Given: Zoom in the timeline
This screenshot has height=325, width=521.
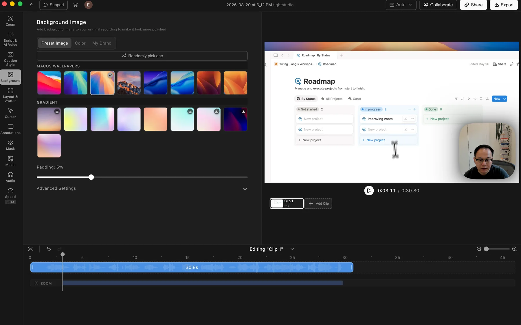Looking at the screenshot, I should [x=514, y=249].
